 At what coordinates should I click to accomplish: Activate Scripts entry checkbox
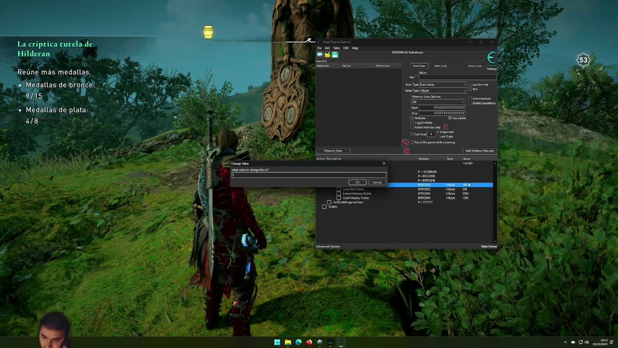324,207
